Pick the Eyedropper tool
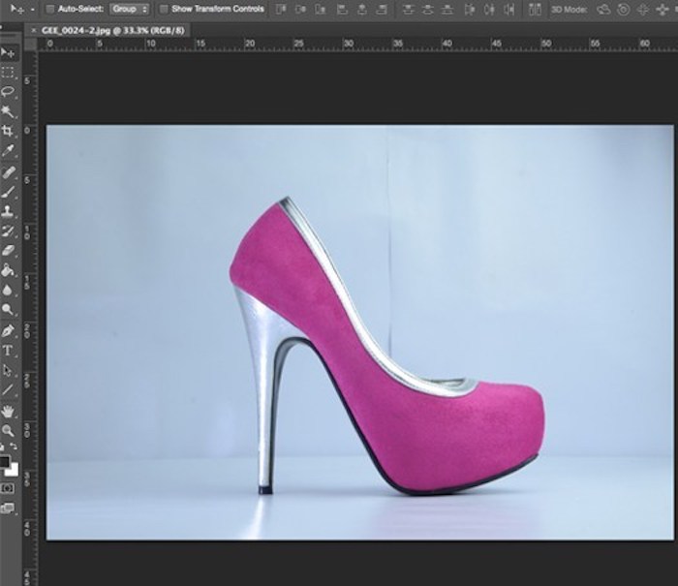Image resolution: width=678 pixels, height=586 pixels. [x=9, y=151]
